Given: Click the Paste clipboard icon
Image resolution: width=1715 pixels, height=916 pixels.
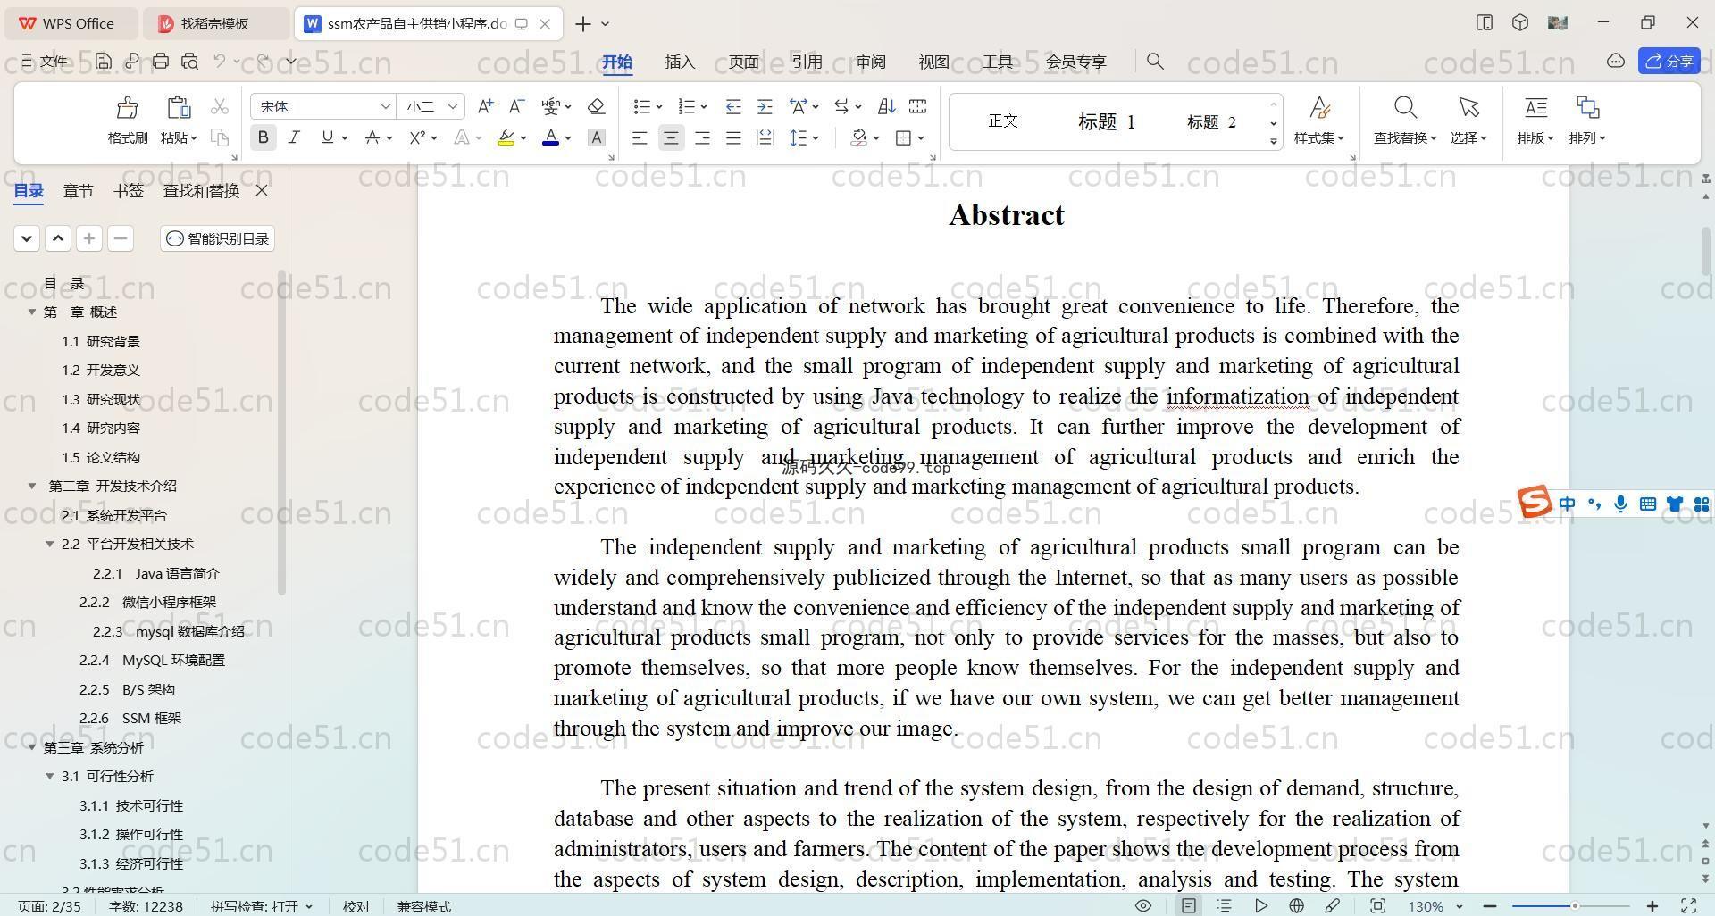Looking at the screenshot, I should click(179, 108).
